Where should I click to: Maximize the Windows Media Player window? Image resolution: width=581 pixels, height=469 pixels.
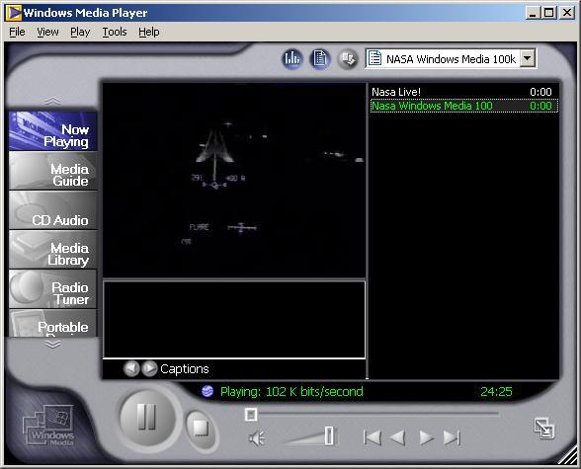click(548, 13)
